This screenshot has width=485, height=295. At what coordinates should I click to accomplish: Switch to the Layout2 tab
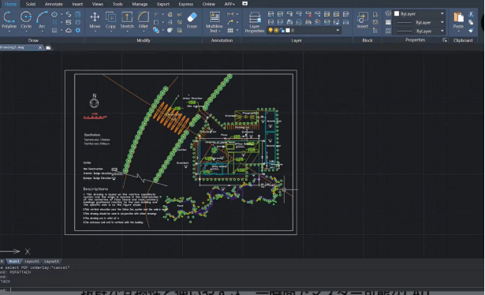click(51, 261)
